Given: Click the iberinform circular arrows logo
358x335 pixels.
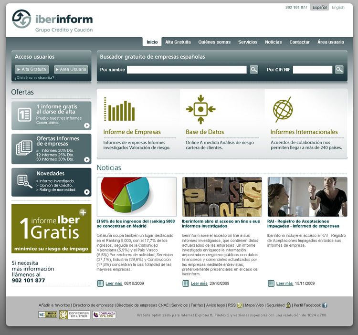Looking at the screenshot, I should pyautogui.click(x=21, y=19).
